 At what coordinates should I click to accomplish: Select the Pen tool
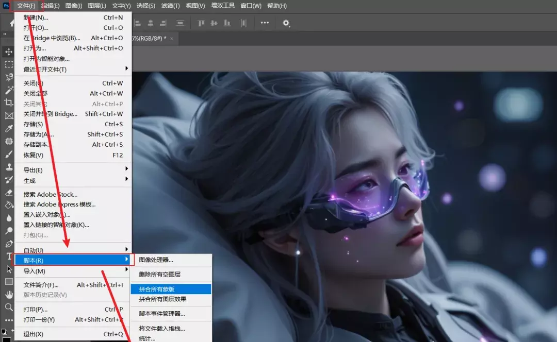click(9, 244)
